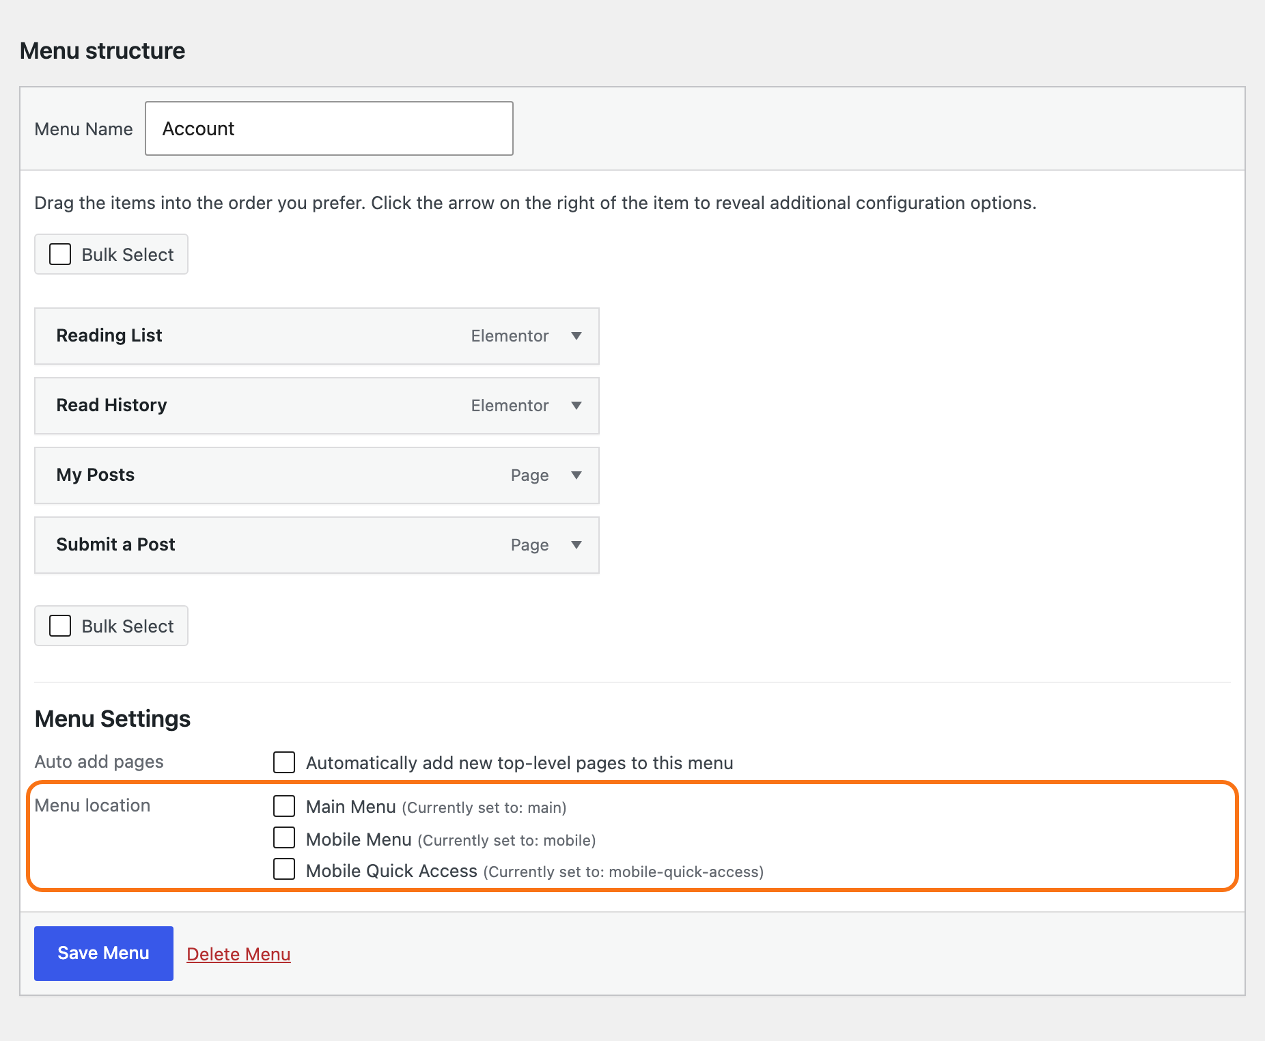Screen dimensions: 1265x1041
Task: Click the 'Currently set to: mobile-quick-access' note
Action: (x=624, y=872)
